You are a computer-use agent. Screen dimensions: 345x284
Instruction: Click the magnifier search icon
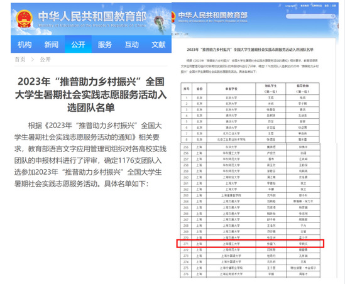pyautogui.click(x=333, y=16)
